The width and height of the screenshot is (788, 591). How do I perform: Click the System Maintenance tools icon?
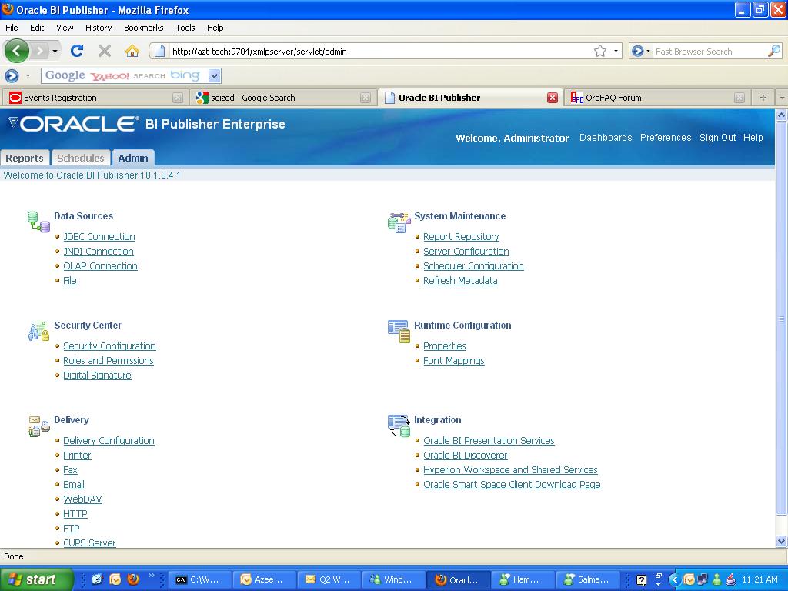coord(399,222)
